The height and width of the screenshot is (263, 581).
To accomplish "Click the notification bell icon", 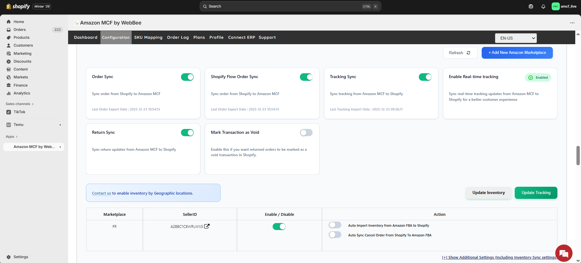I will point(543,6).
